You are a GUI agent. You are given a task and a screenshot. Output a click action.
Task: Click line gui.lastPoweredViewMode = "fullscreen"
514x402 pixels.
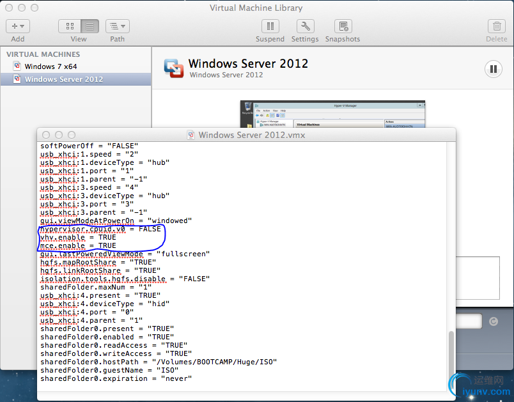pos(125,254)
